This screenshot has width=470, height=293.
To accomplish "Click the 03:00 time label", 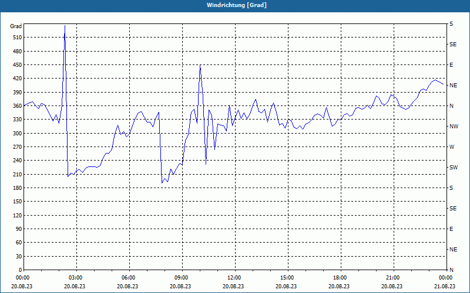I will point(75,278).
